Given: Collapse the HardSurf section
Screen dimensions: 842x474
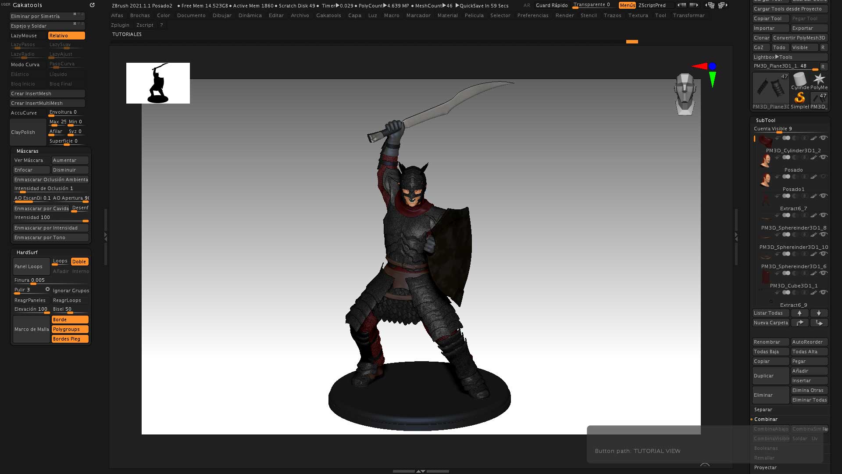Looking at the screenshot, I should pos(27,252).
